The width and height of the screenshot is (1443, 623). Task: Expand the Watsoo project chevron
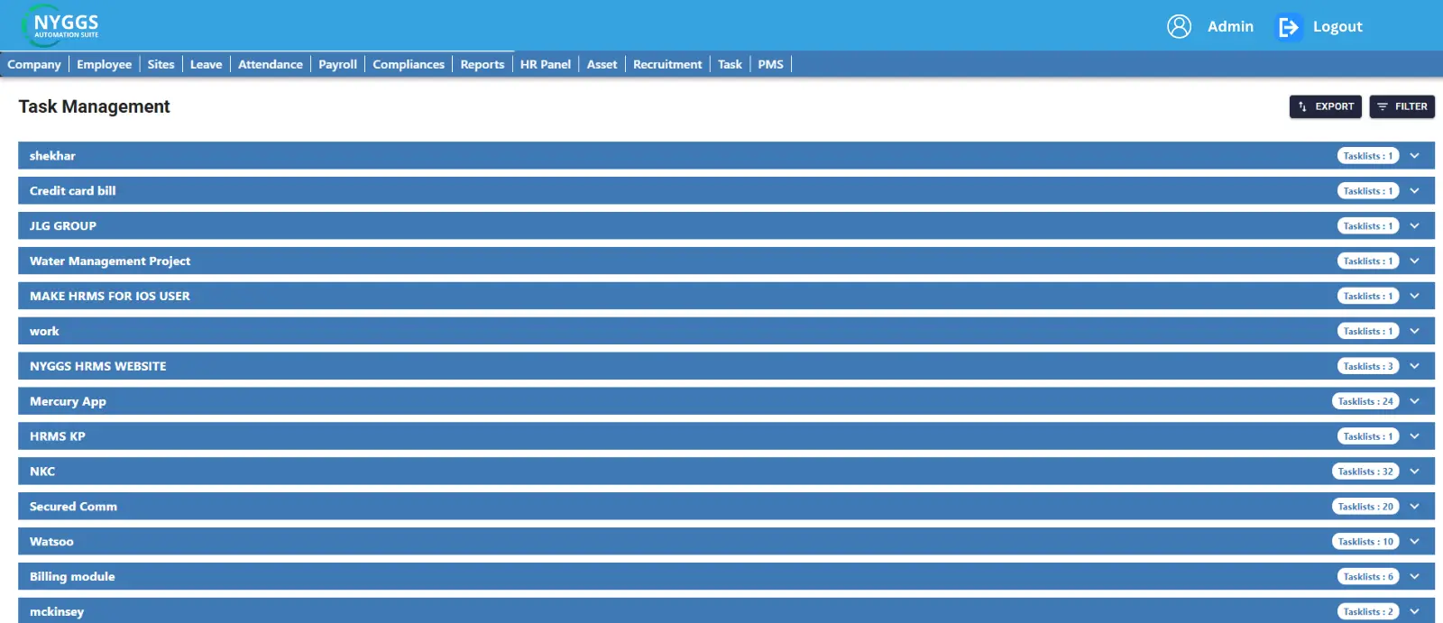tap(1414, 542)
